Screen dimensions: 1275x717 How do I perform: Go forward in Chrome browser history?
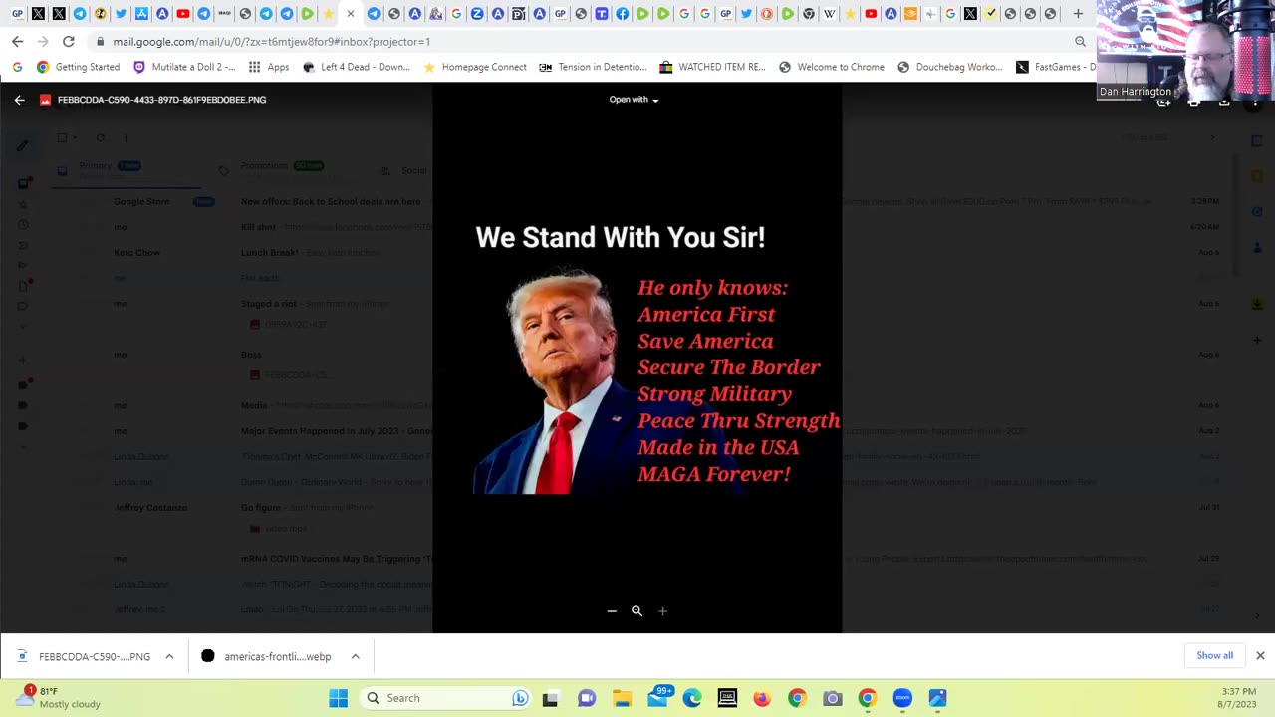click(x=43, y=42)
